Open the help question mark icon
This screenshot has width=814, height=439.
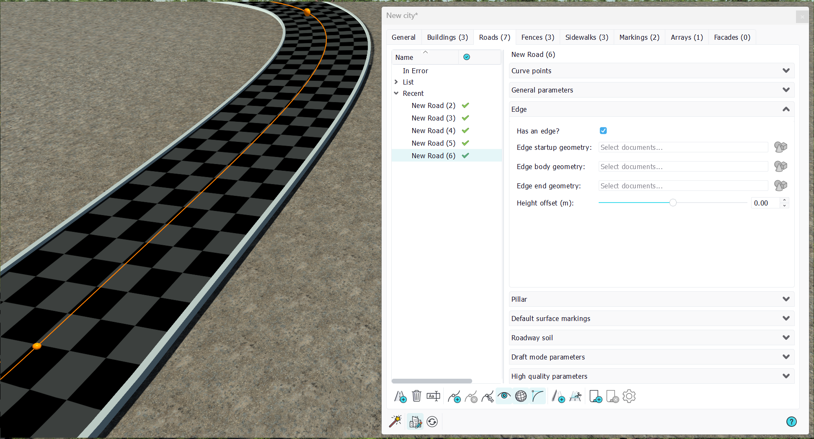point(791,421)
